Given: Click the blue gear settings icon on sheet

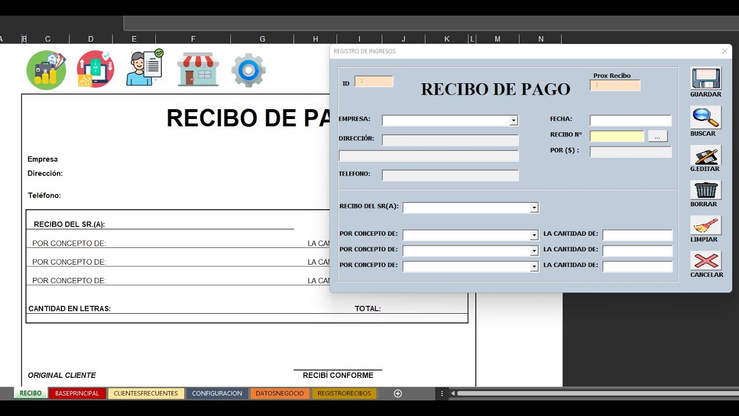Looking at the screenshot, I should (249, 70).
